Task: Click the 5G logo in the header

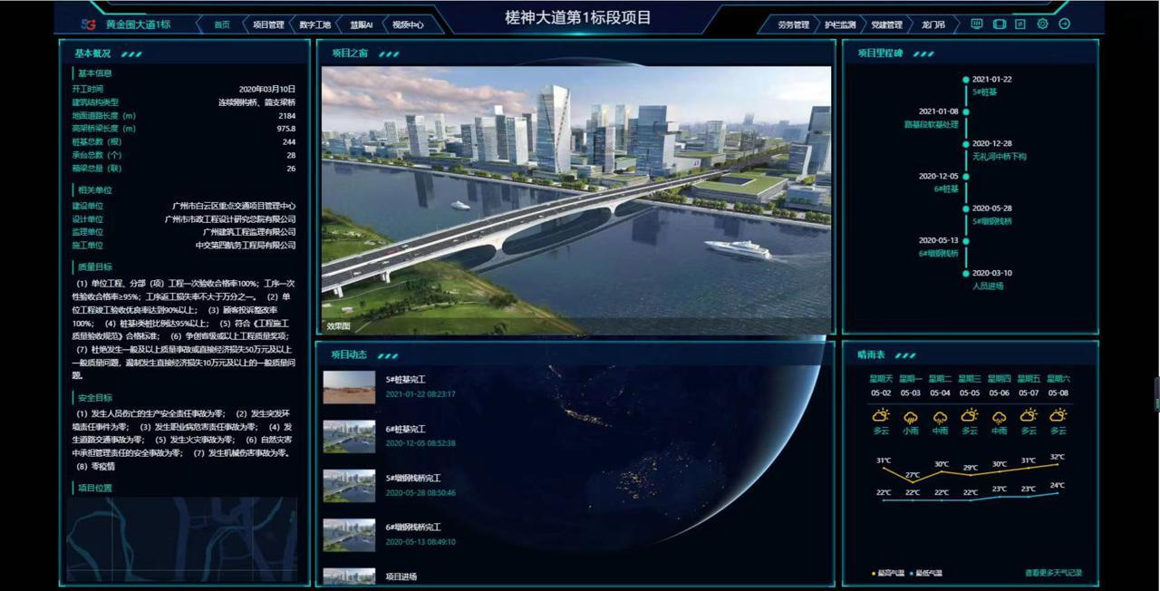Action: pyautogui.click(x=89, y=24)
